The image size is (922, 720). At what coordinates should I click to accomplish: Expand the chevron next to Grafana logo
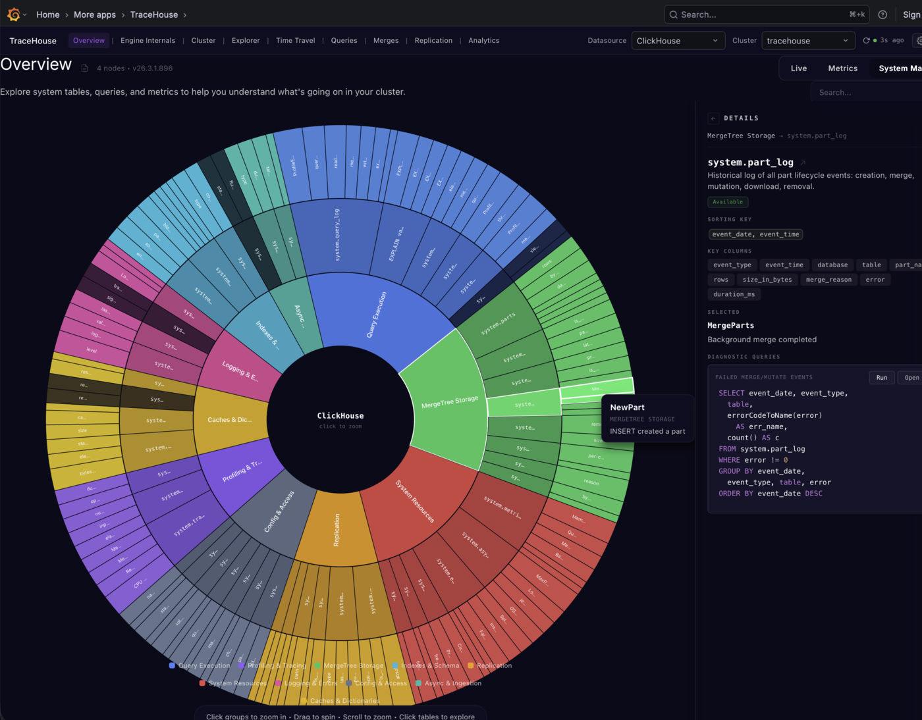[25, 14]
